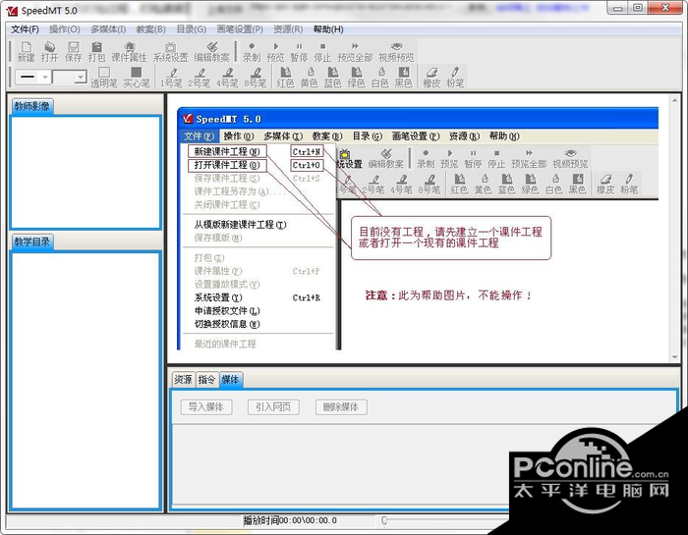
Task: Pick the 绿色 pen color
Action: point(356,78)
